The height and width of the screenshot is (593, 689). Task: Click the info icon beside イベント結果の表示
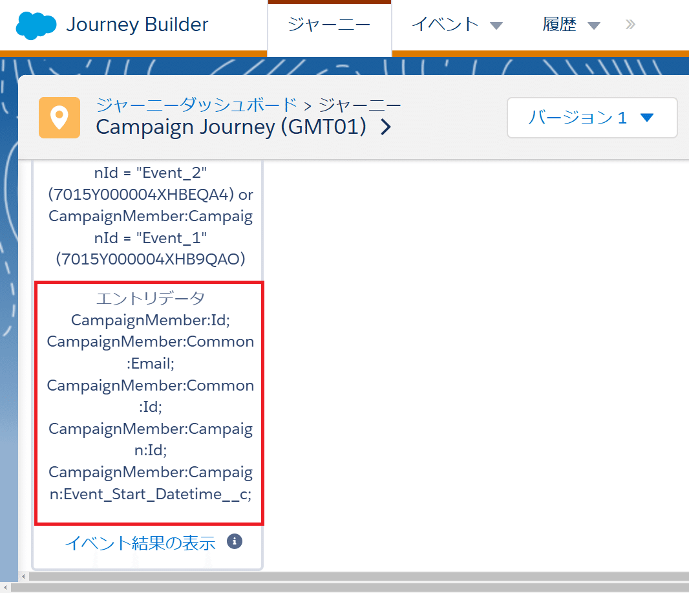pos(235,541)
